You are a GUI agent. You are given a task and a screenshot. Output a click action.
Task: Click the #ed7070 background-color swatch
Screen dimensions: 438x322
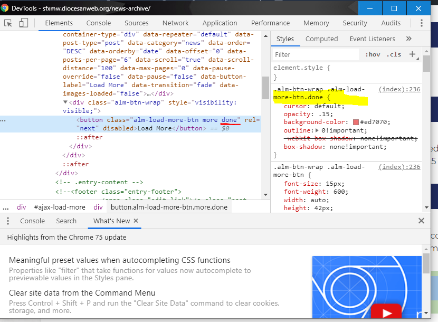click(356, 122)
